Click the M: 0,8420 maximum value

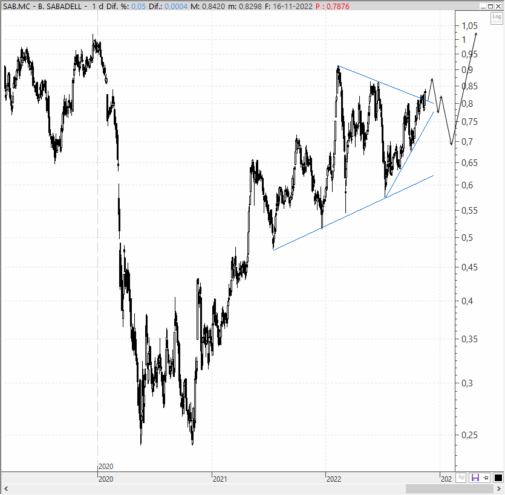[207, 7]
